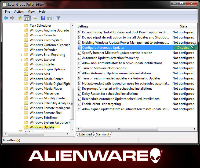Screen dimensions: 200x168
Task: Click the Local Group Policy Editor title icon
Action: tap(5, 5)
